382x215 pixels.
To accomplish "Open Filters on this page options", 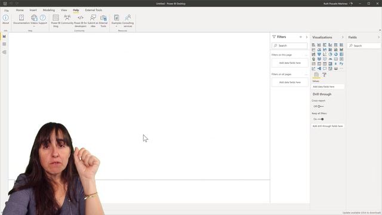I will (306, 55).
